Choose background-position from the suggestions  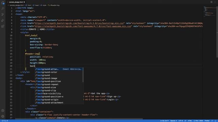(59, 81)
